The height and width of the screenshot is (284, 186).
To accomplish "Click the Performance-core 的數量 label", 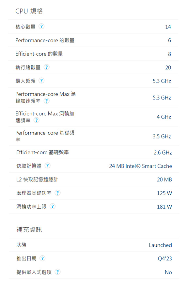I will [x=45, y=40].
